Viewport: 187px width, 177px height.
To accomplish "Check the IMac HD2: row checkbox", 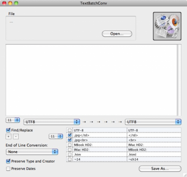I will (x=70, y=150).
